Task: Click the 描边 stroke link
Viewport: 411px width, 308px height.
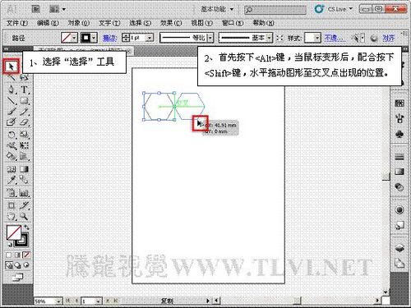Action: [x=109, y=38]
